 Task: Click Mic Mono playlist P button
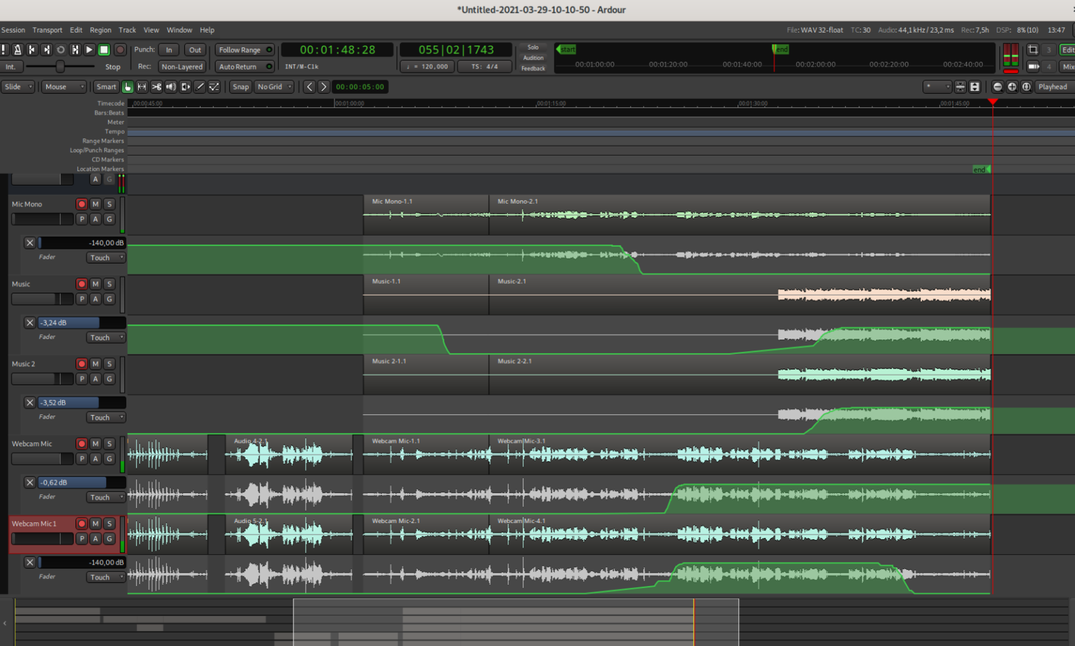pos(81,219)
